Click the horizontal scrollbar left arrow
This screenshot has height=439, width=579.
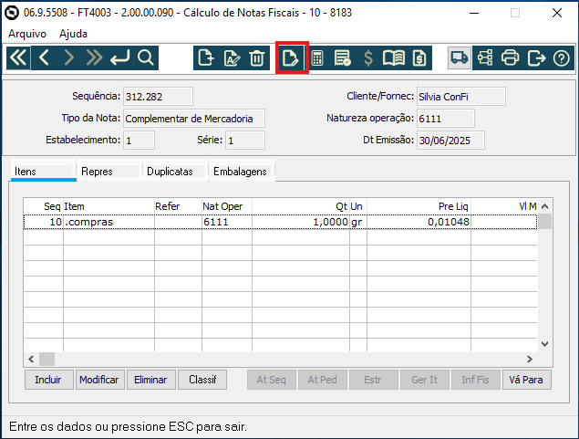pyautogui.click(x=31, y=360)
